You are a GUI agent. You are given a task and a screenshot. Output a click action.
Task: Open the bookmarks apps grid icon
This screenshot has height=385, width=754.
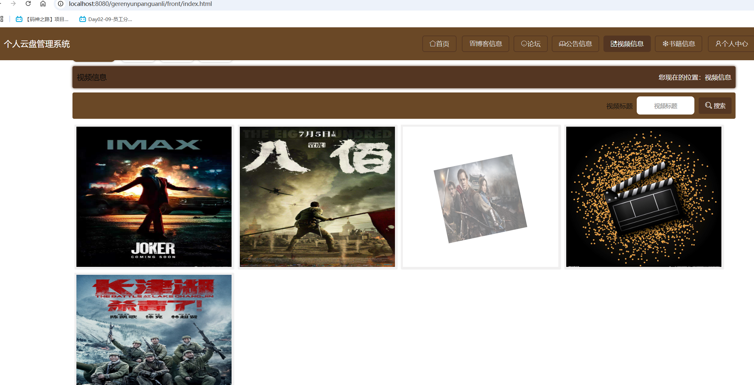2,19
